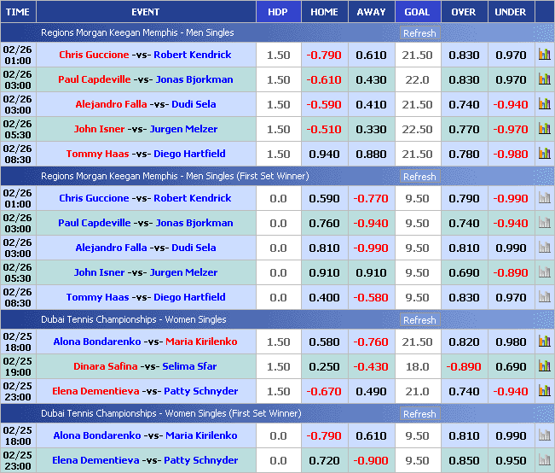Click the GOAL column header
The width and height of the screenshot is (555, 473).
(417, 12)
